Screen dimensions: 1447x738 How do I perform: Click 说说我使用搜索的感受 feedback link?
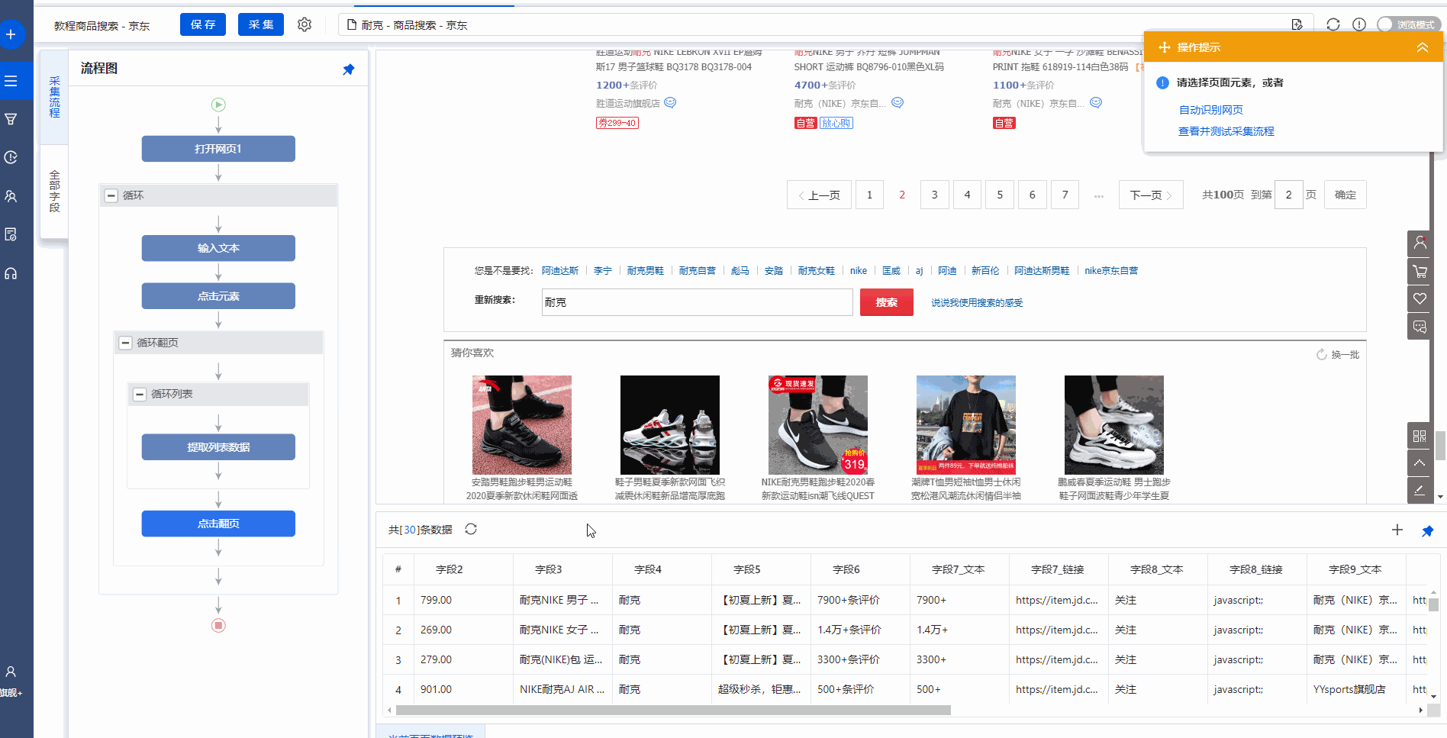(x=977, y=303)
